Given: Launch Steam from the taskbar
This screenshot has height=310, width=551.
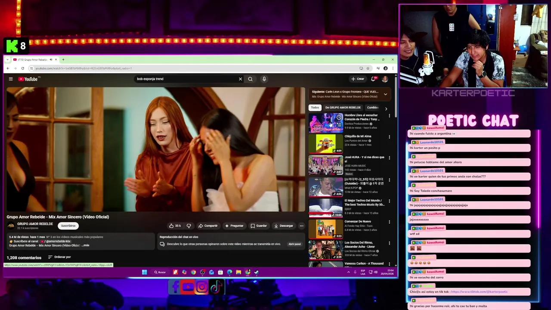Looking at the screenshot, I should pyautogui.click(x=256, y=272).
